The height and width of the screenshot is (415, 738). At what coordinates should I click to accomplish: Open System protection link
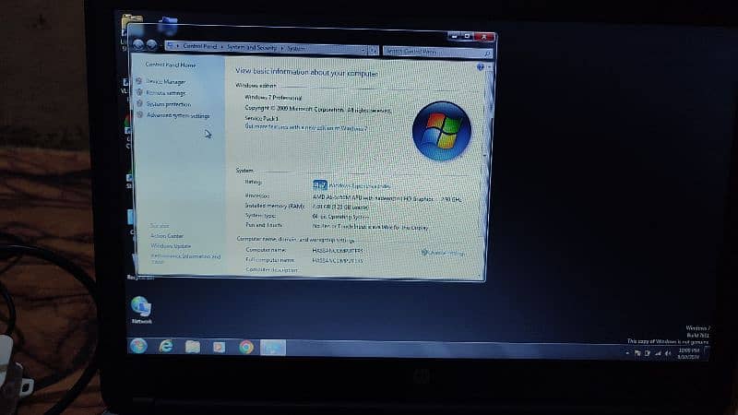[x=169, y=104]
